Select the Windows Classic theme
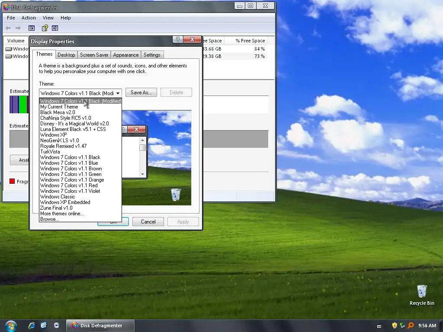Screen dimensions: 443x332 [80, 197]
